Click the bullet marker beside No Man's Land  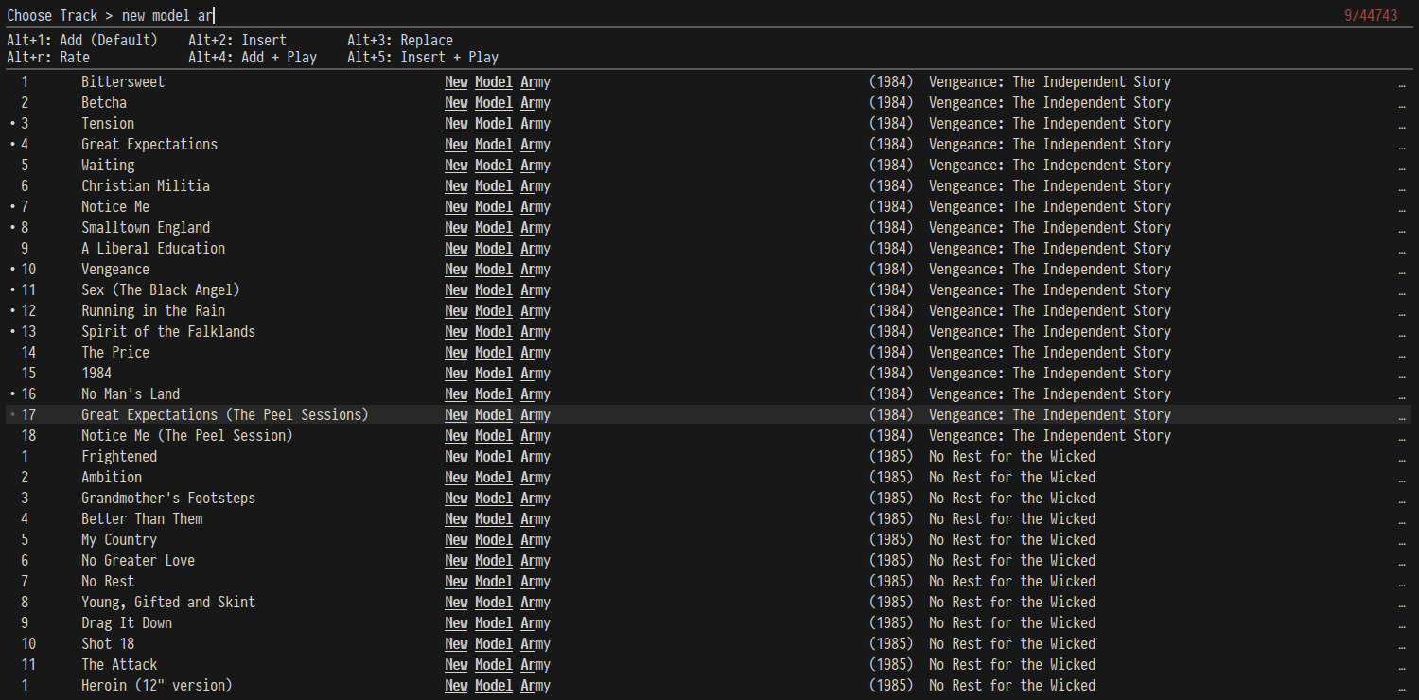[12, 394]
